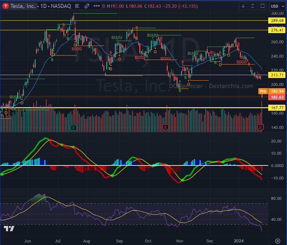Click the H193.00 high value

pyautogui.click(x=115, y=6)
